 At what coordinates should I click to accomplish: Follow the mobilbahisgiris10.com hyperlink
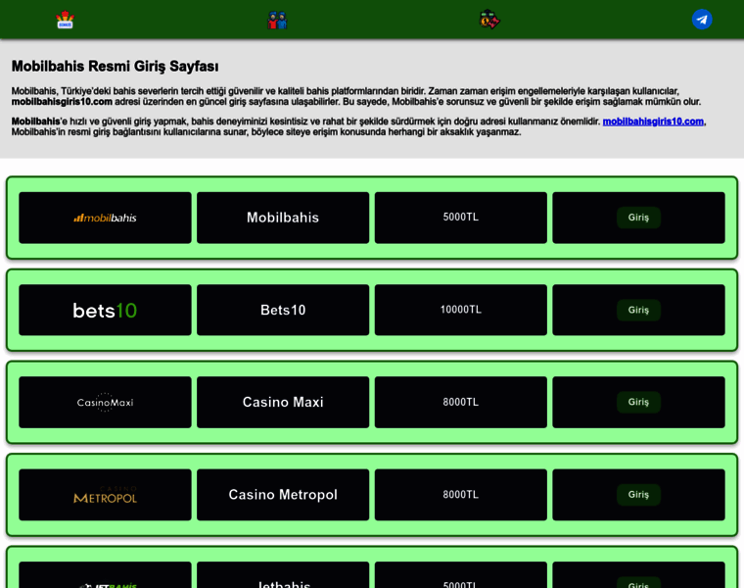coord(653,122)
